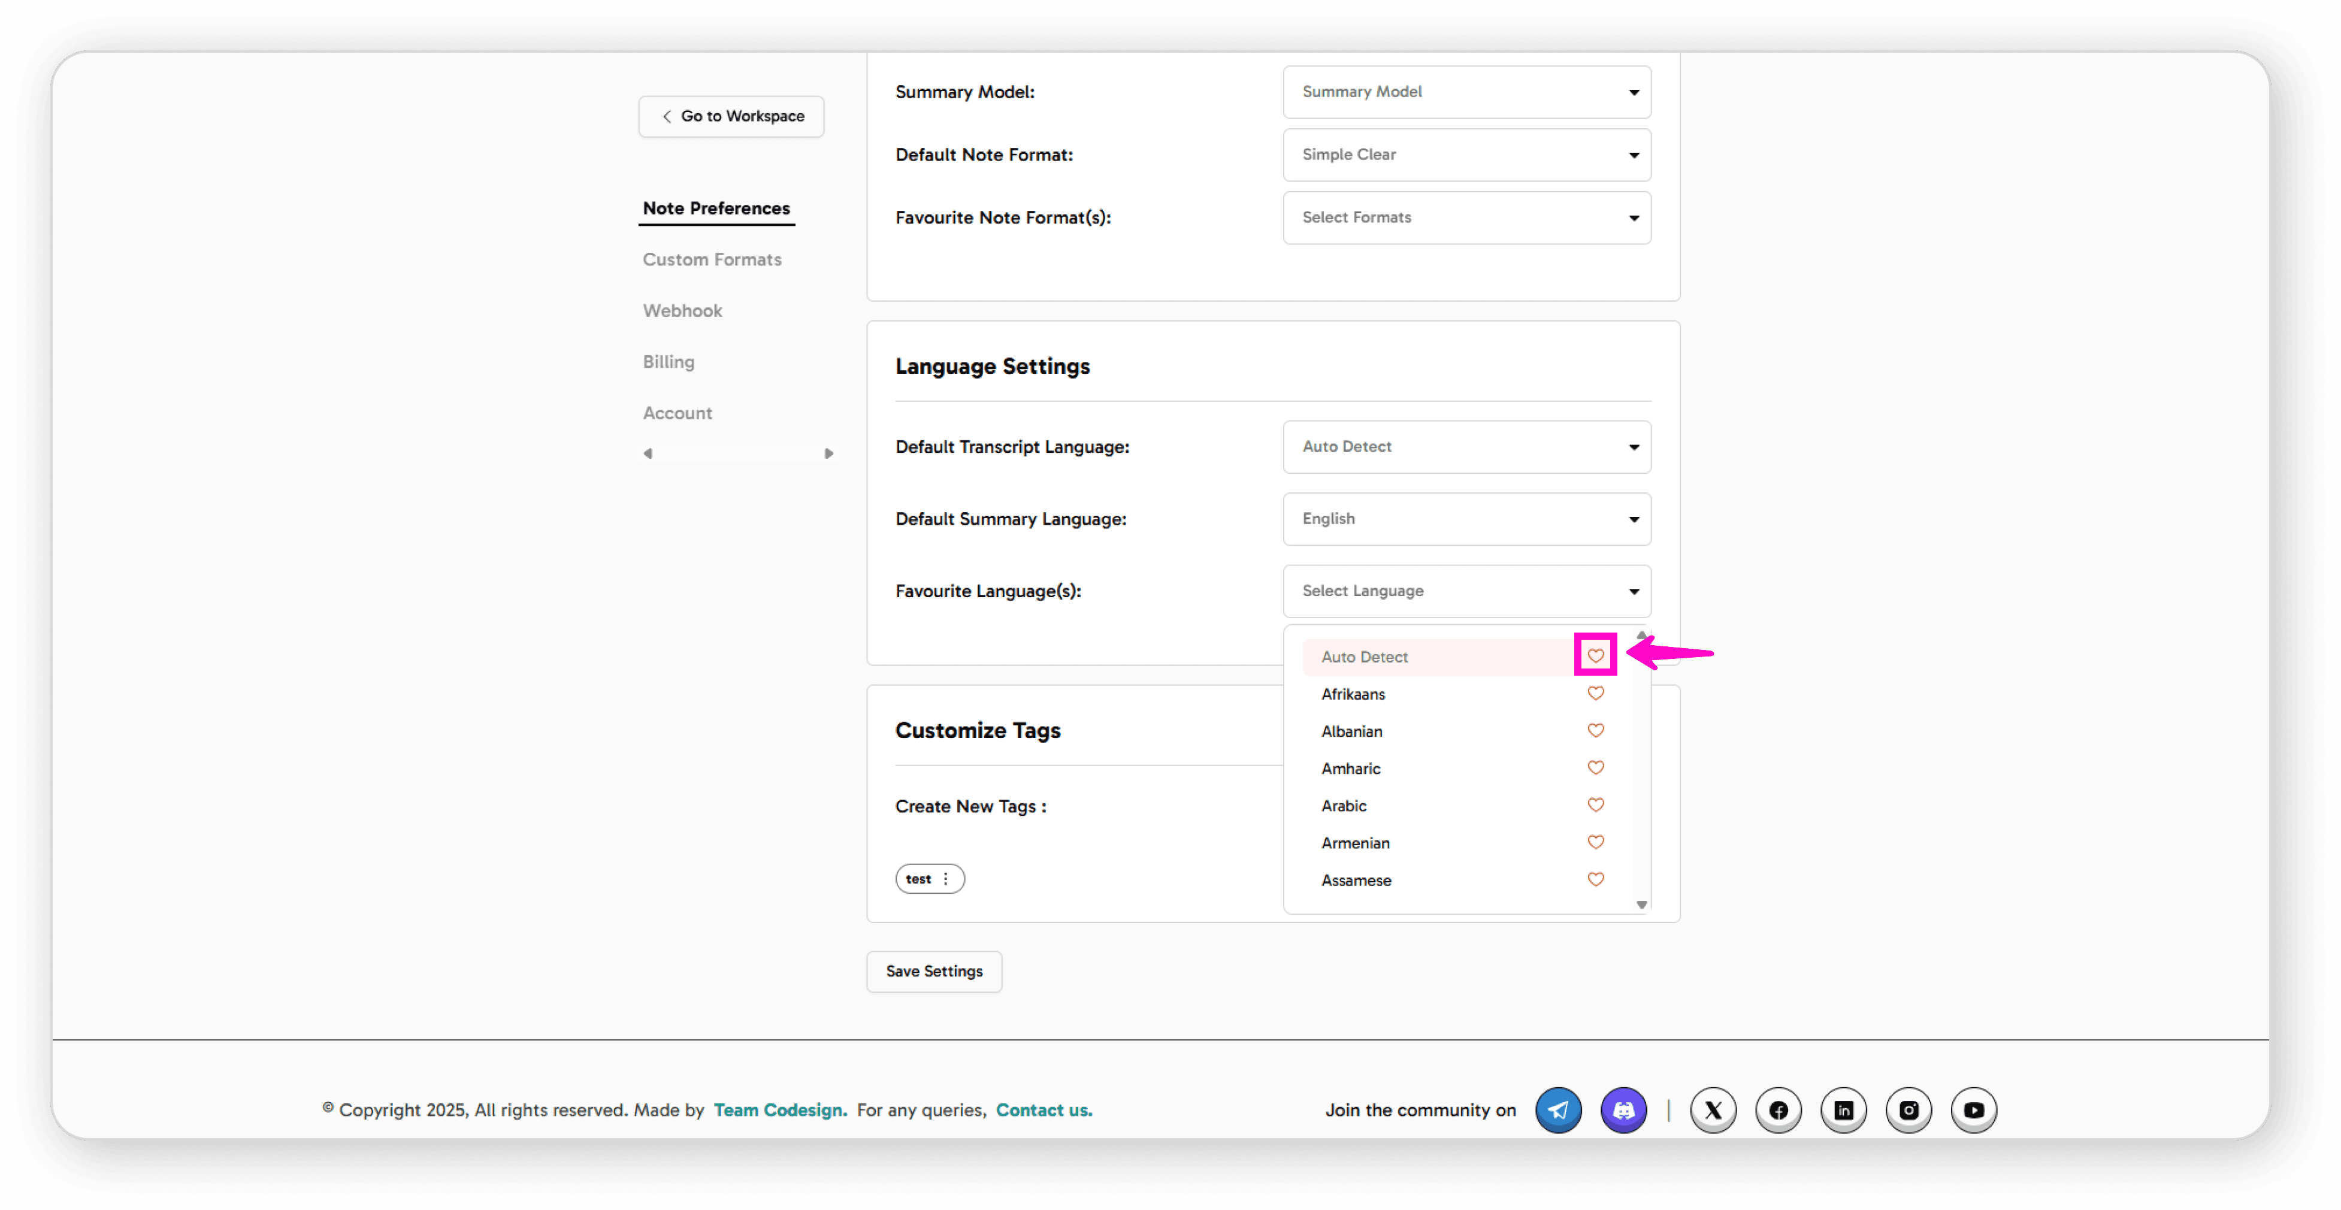Open the Discord community icon

point(1623,1110)
